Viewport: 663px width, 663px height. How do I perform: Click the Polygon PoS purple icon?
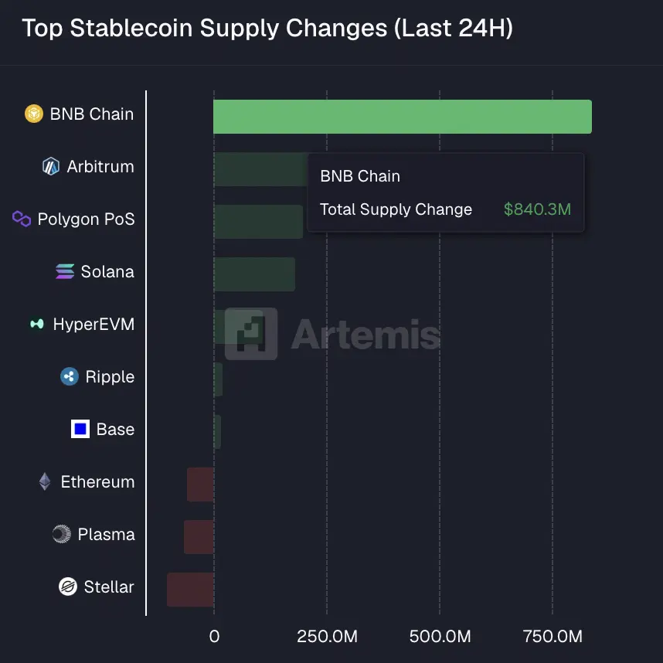coord(22,219)
